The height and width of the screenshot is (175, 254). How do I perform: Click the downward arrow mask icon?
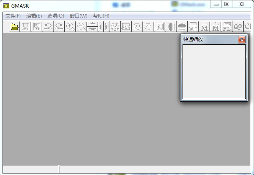(137, 27)
